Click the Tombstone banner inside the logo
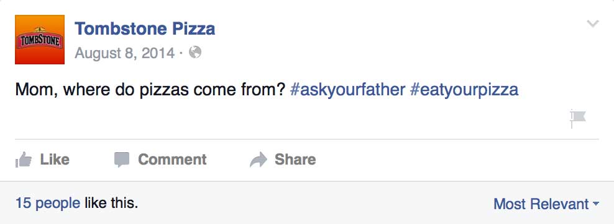 [x=40, y=41]
